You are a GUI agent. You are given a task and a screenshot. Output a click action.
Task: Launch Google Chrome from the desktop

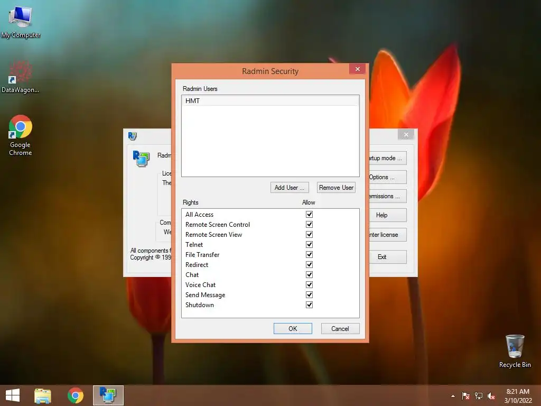(x=20, y=135)
